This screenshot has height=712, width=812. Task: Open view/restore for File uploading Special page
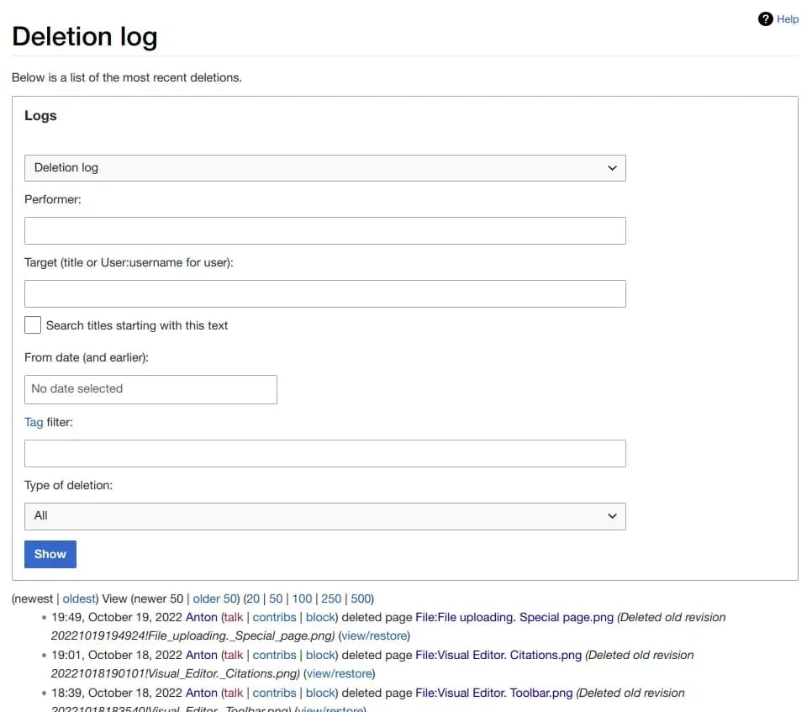click(x=374, y=636)
